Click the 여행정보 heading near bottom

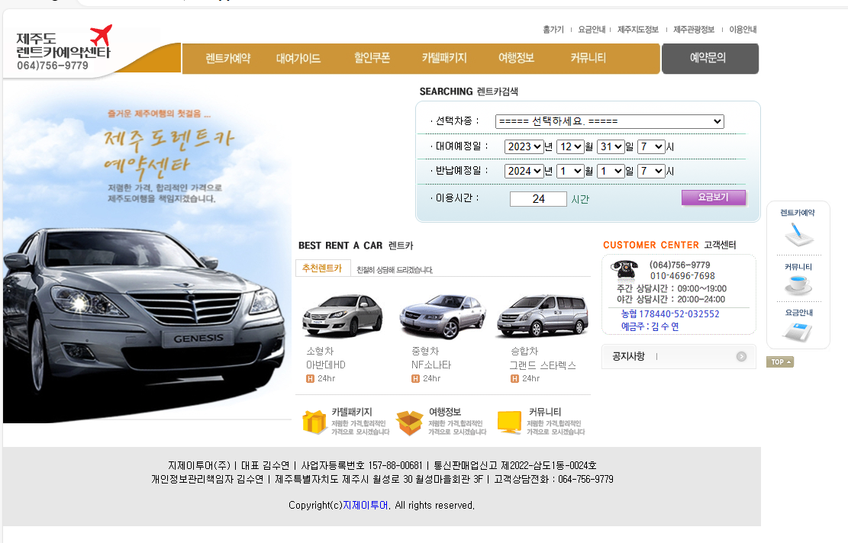tap(444, 412)
